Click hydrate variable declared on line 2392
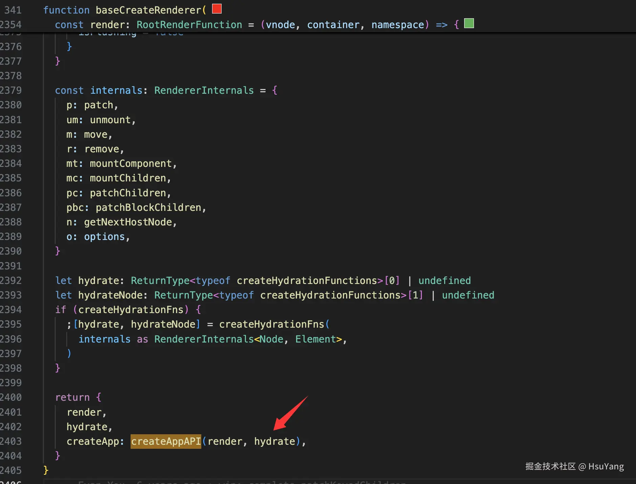This screenshot has height=484, width=636. [x=99, y=281]
